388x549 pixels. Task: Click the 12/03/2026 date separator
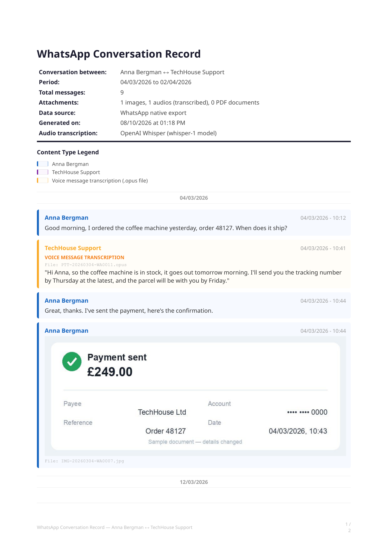coord(194,482)
